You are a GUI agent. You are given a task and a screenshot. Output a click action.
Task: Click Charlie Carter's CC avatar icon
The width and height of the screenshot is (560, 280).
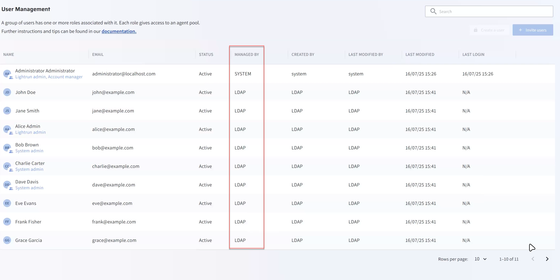[7, 166]
